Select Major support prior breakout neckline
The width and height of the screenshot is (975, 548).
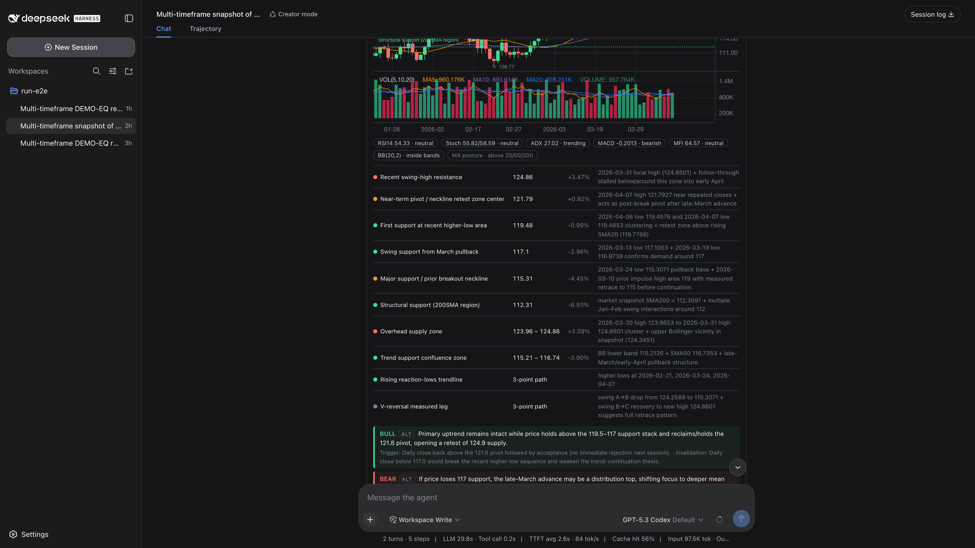tap(556, 278)
